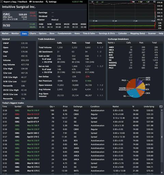Viewport: 164px width, 175px height.
Task: Sort trades by Underlying column header
Action: (x=149, y=107)
